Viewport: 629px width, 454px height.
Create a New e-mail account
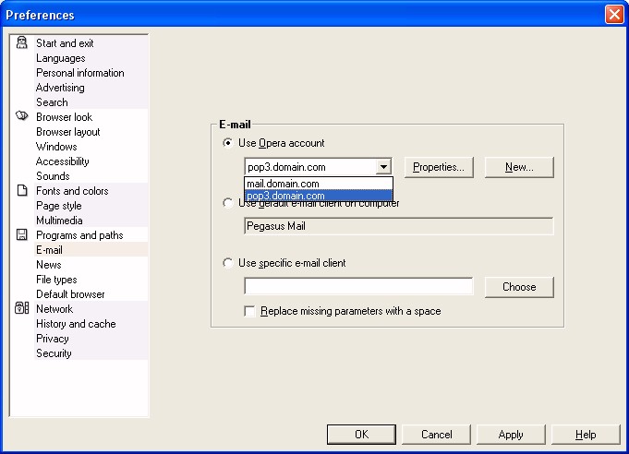(519, 167)
